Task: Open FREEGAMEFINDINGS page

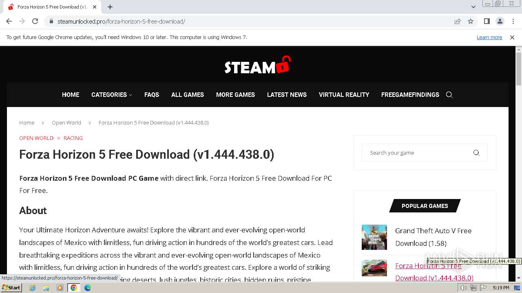Action: pos(410,94)
